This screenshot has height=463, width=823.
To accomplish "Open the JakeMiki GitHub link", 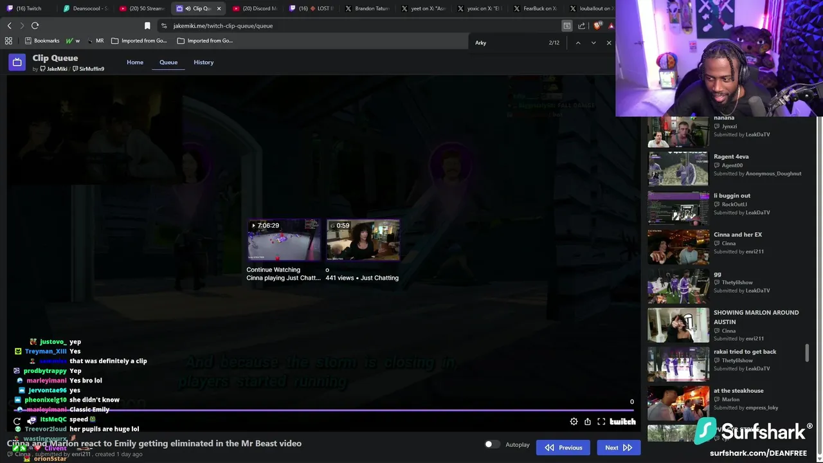I will tap(53, 69).
